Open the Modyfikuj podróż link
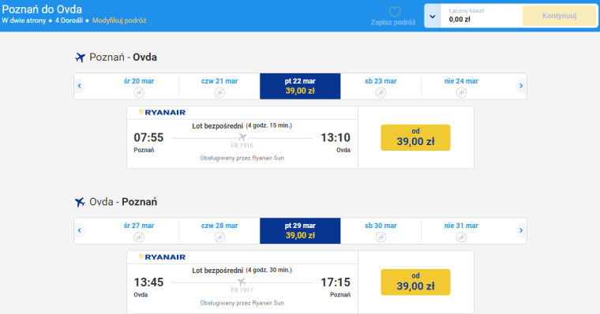600x314 pixels. (119, 21)
